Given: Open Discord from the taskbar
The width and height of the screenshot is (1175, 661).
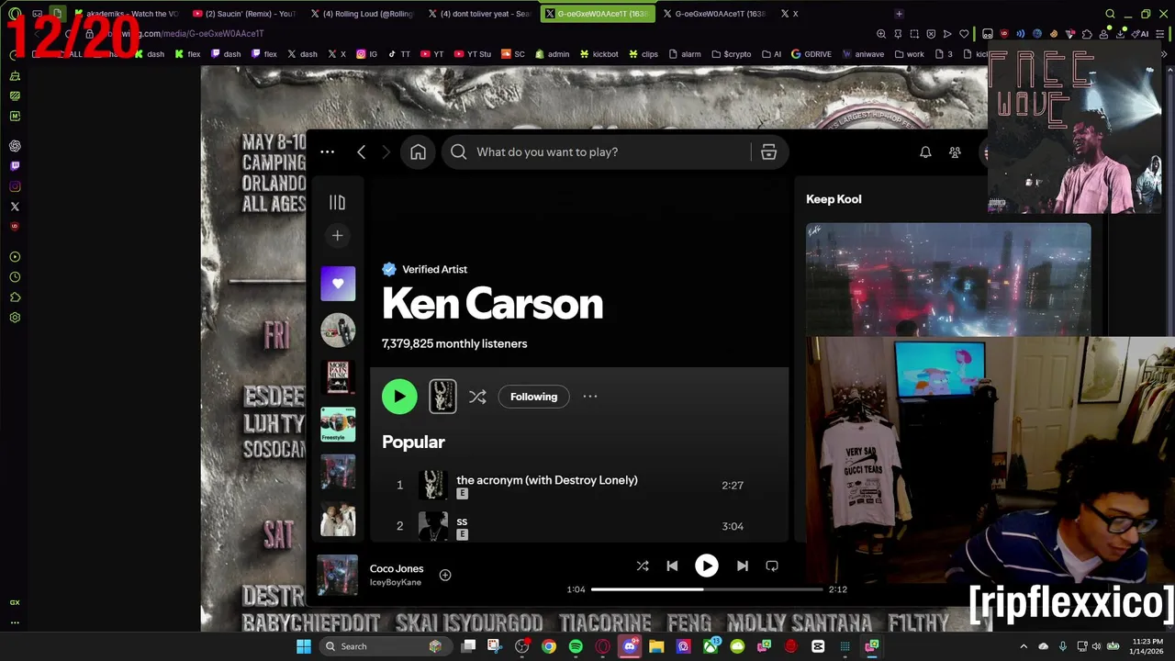Looking at the screenshot, I should click(630, 646).
